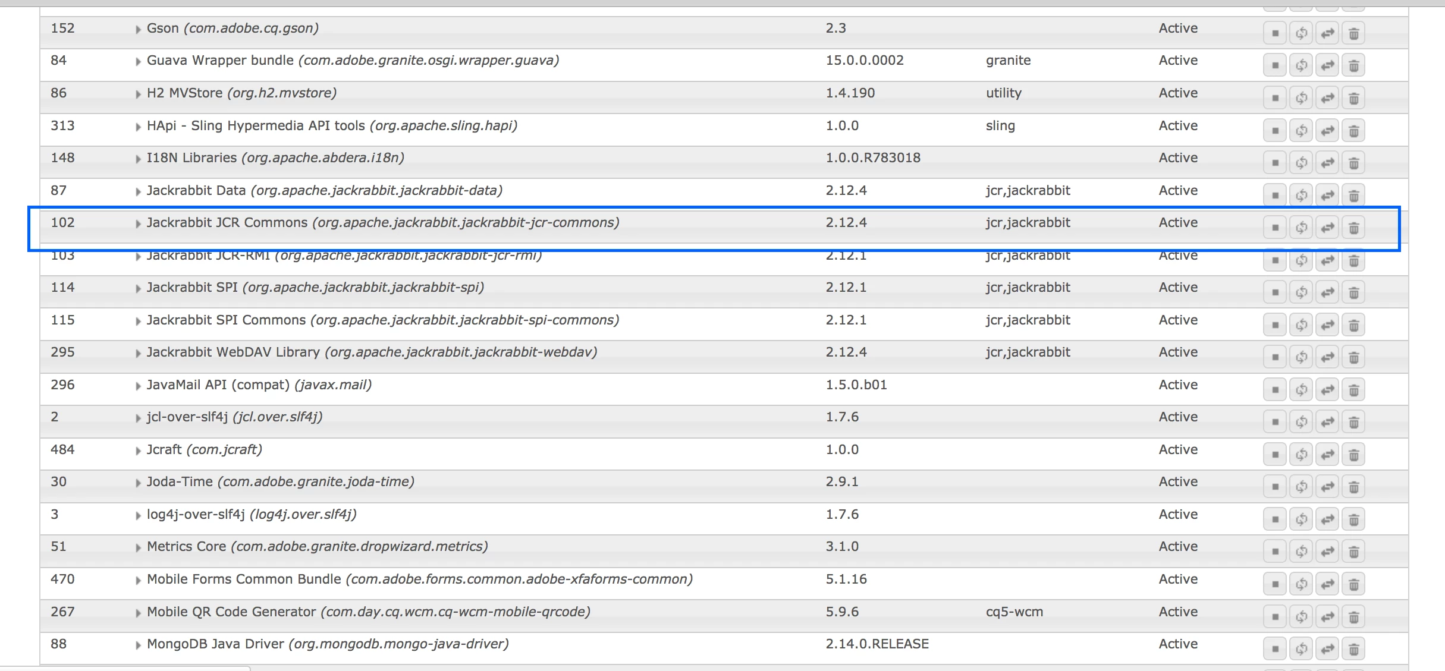Viewport: 1445px width, 671px height.
Task: Update the Joda-Time bundle
Action: [x=1327, y=487]
